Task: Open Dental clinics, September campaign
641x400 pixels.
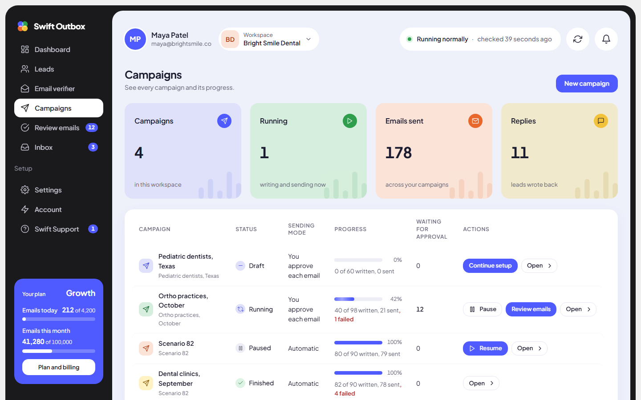Action: [481, 383]
